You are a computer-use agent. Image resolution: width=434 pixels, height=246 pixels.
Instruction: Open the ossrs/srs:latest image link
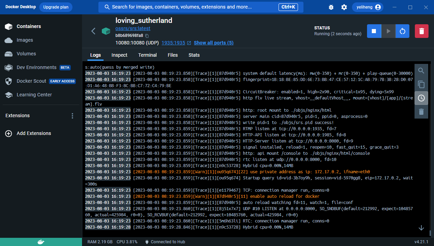[133, 28]
